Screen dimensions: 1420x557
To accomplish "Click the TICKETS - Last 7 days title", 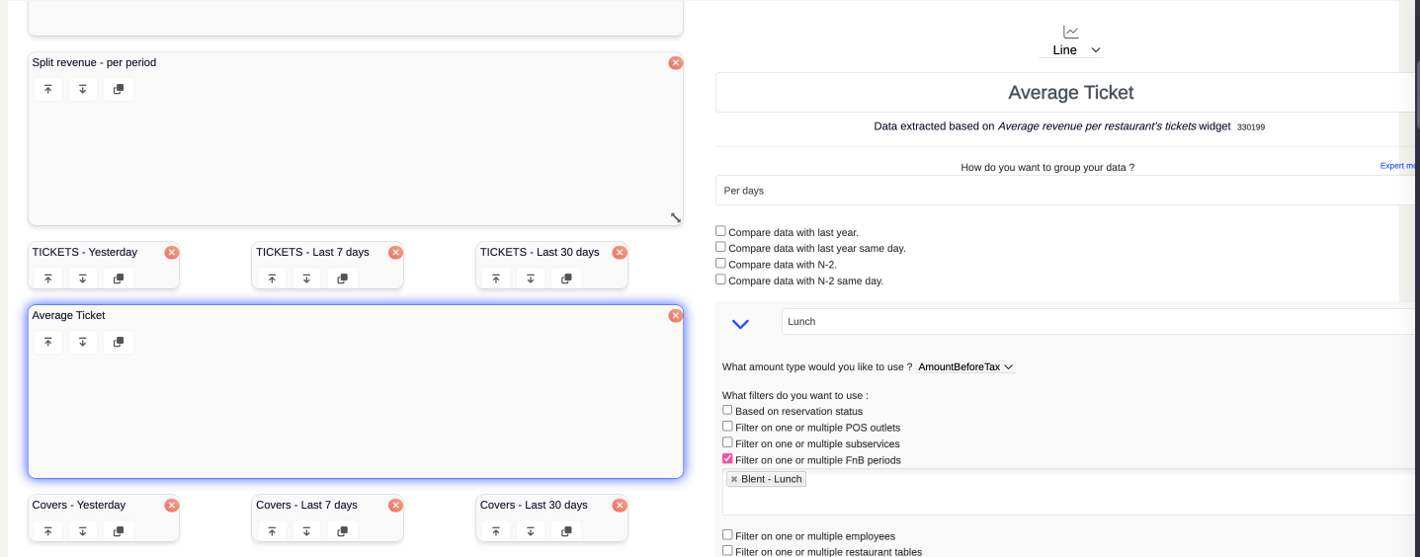I will [x=312, y=252].
